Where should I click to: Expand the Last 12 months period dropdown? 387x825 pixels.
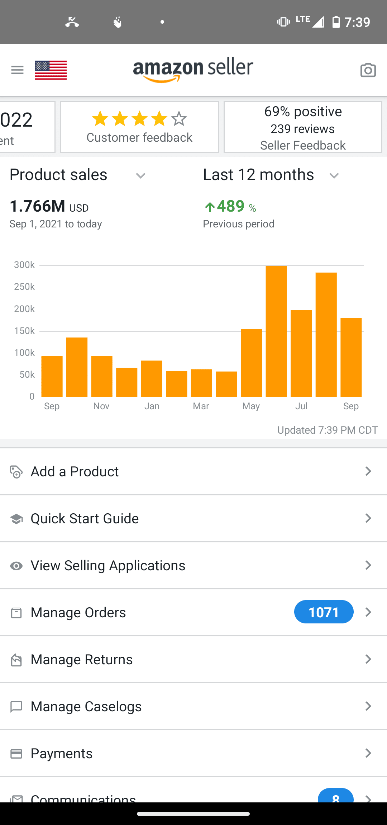[x=334, y=175]
